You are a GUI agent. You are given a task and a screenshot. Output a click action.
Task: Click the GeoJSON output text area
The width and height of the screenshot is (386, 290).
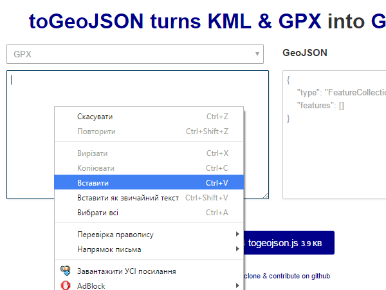click(x=335, y=135)
